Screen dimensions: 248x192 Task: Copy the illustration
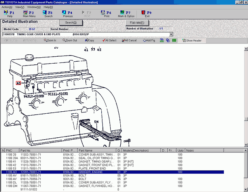tap(89, 40)
